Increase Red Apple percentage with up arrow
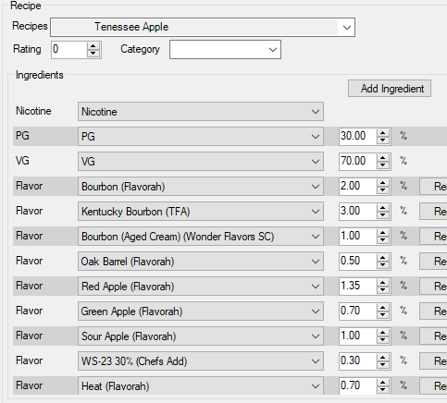The width and height of the screenshot is (447, 403). [383, 283]
